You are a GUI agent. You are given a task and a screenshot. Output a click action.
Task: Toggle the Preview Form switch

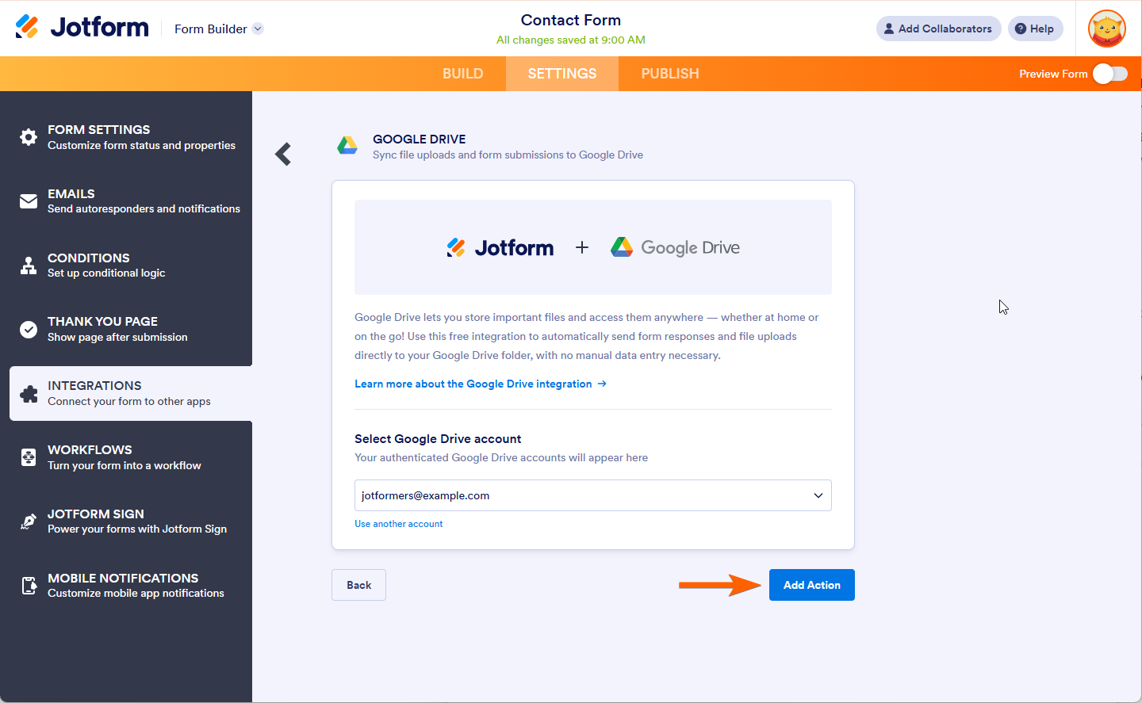pos(1109,74)
